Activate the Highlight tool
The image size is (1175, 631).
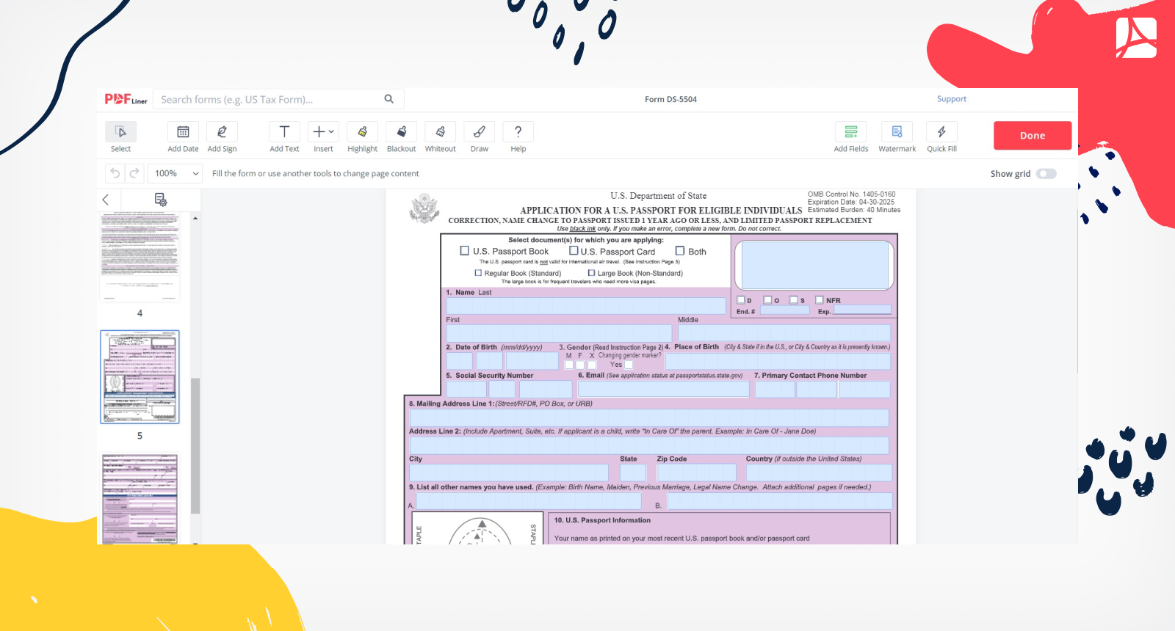[362, 132]
